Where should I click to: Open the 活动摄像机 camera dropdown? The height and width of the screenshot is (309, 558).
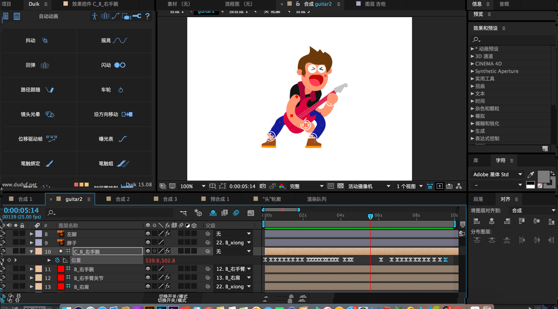click(369, 186)
